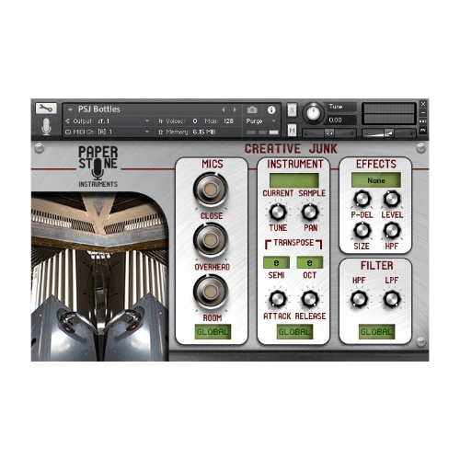Click the RELEASE knob

point(310,299)
